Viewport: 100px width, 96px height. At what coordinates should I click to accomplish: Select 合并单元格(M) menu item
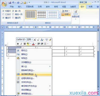34,74
